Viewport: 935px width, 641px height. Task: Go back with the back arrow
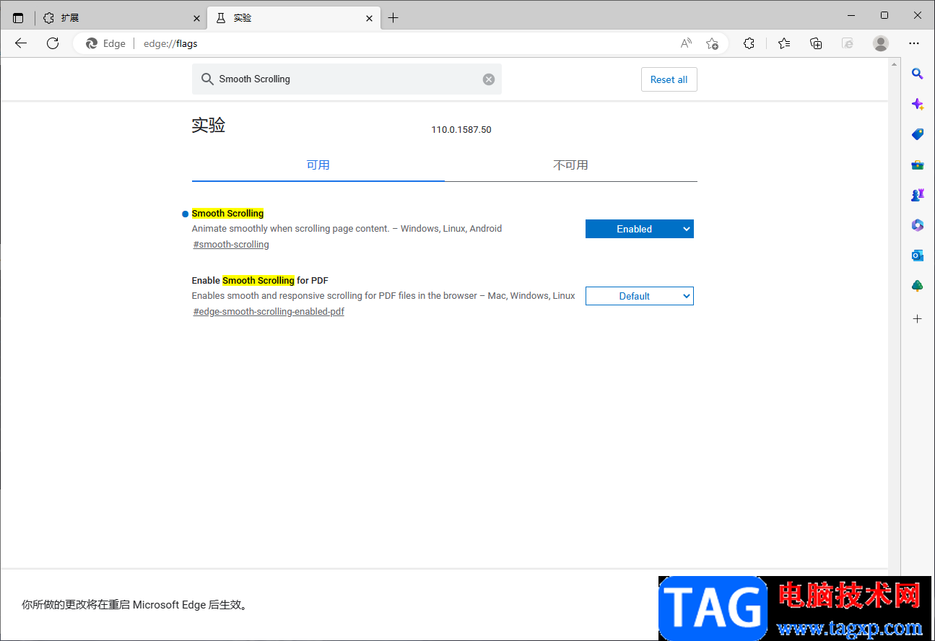point(21,43)
